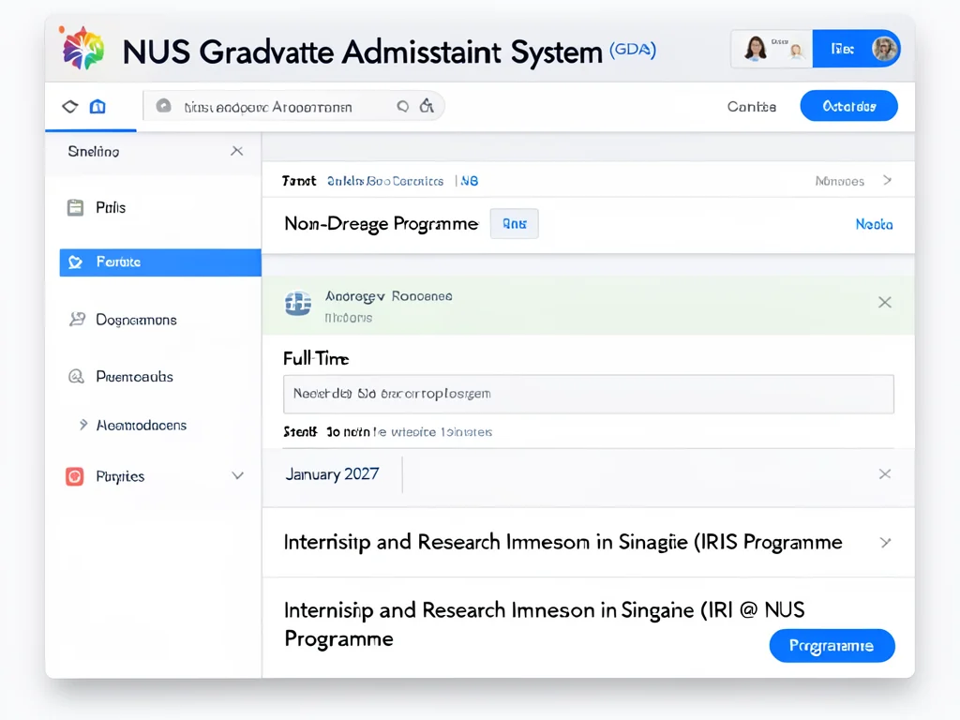This screenshot has height=720, width=960.
Task: Click the NB breadcrumb link
Action: 470,181
